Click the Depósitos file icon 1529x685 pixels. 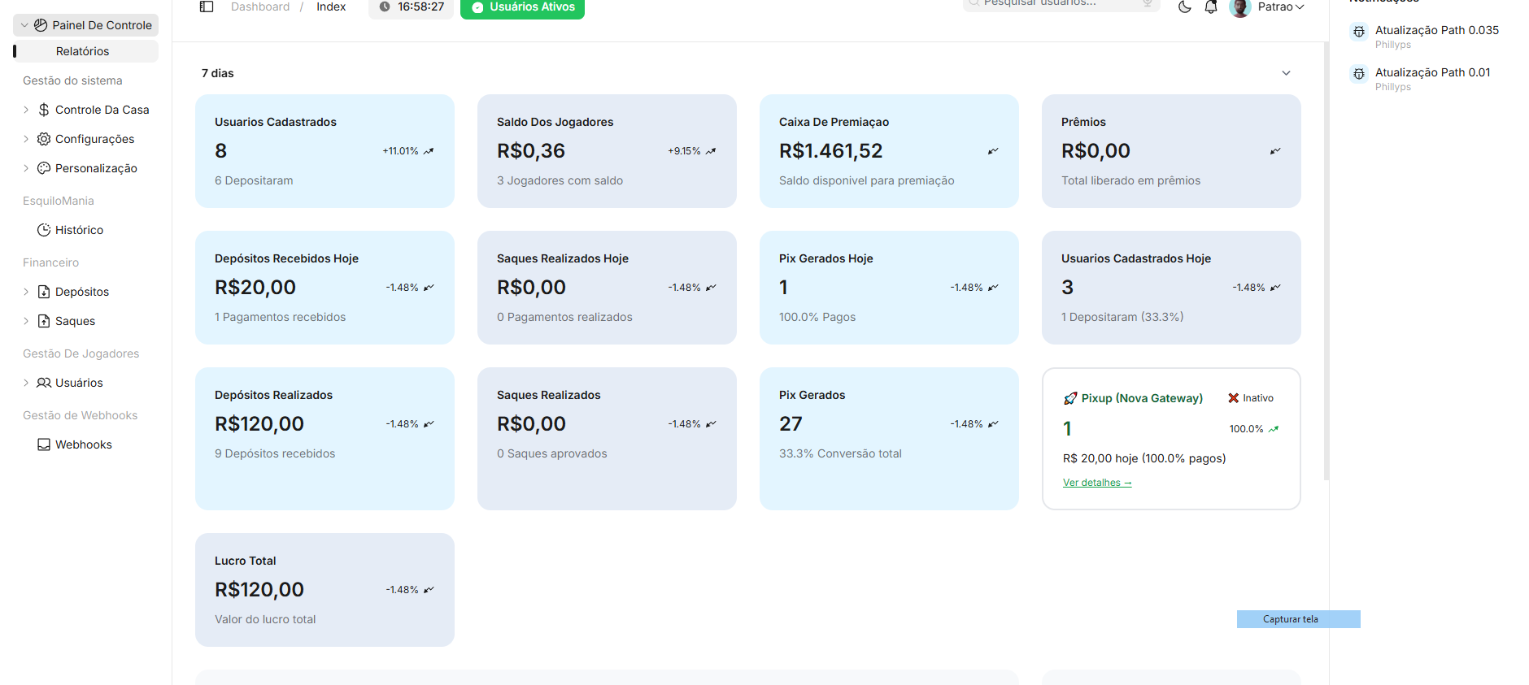(x=44, y=292)
